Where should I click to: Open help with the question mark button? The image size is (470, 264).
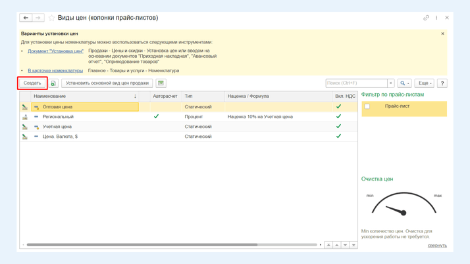click(x=442, y=83)
